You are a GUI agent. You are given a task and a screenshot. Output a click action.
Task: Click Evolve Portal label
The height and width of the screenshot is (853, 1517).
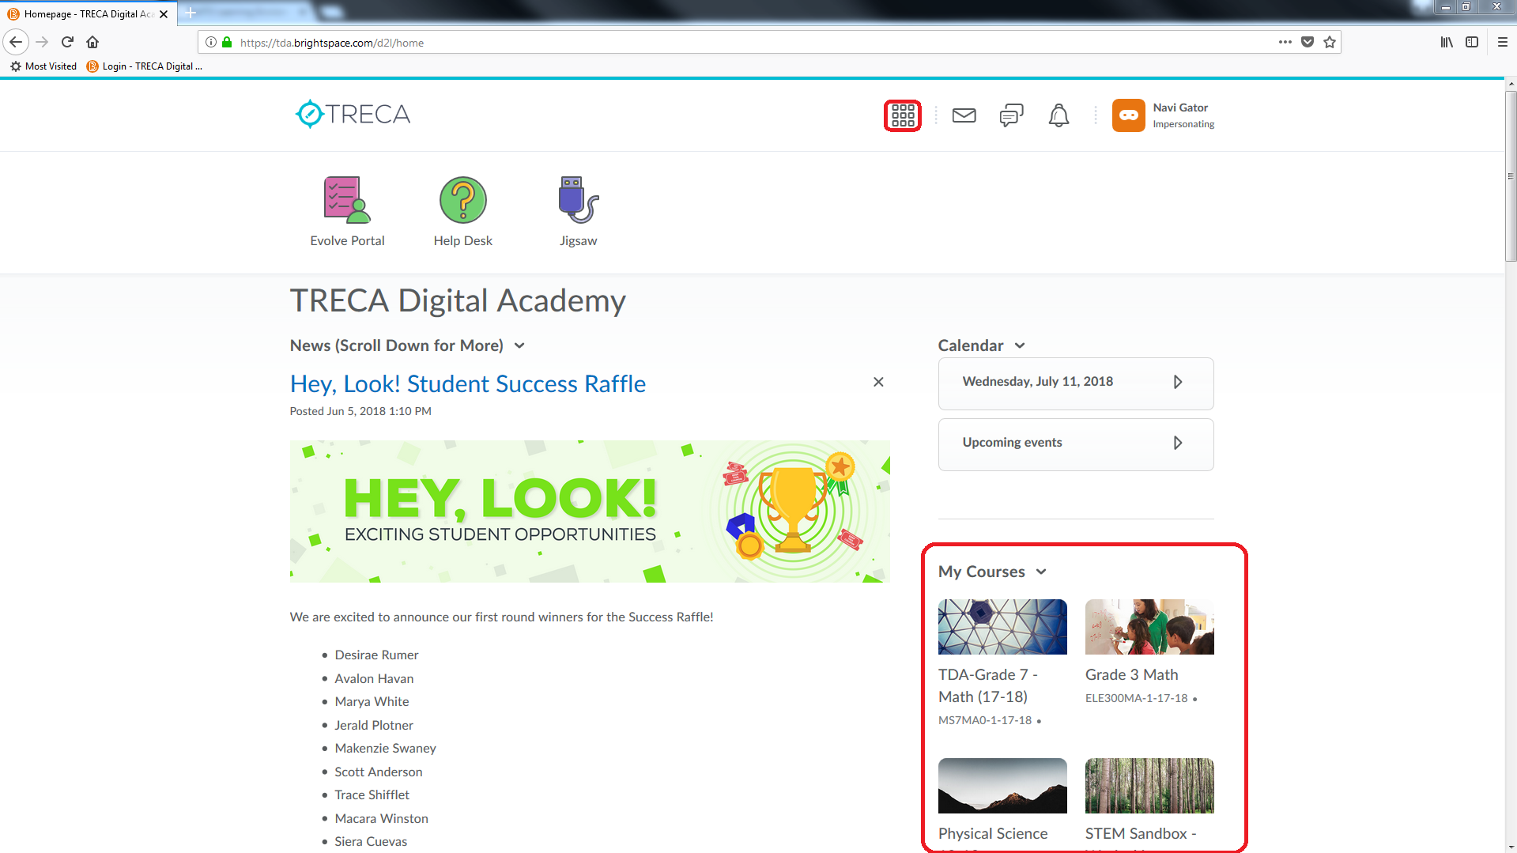click(347, 240)
